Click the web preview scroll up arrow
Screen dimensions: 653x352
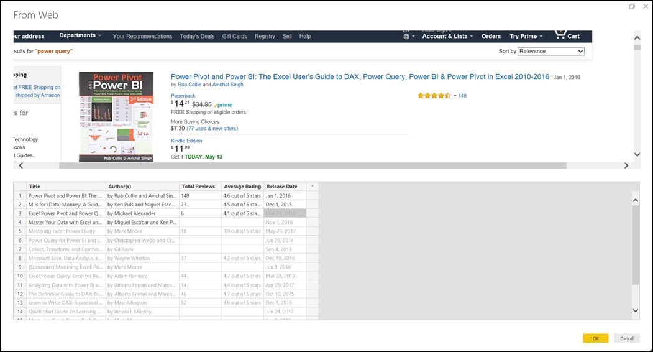[637, 38]
